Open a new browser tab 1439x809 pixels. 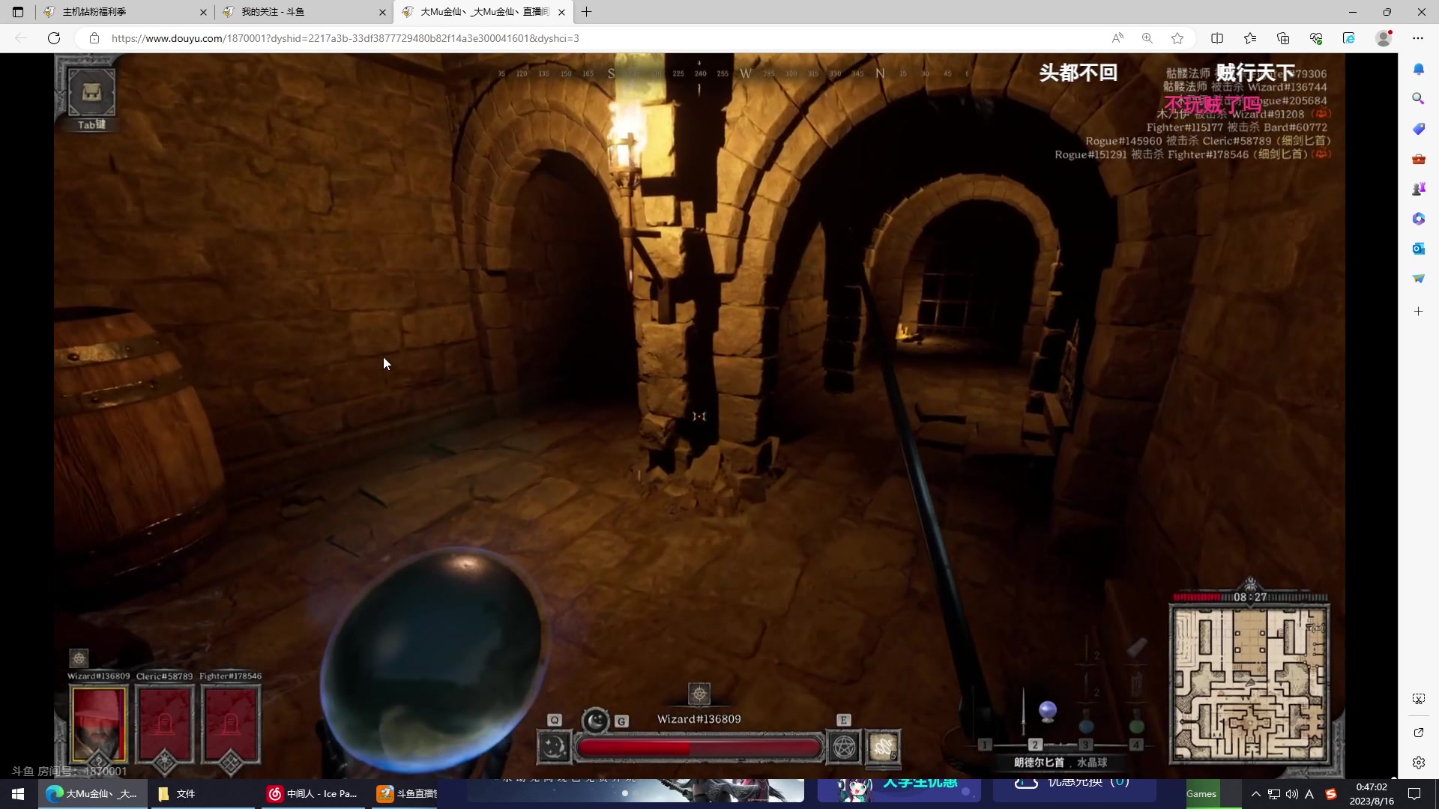point(587,12)
